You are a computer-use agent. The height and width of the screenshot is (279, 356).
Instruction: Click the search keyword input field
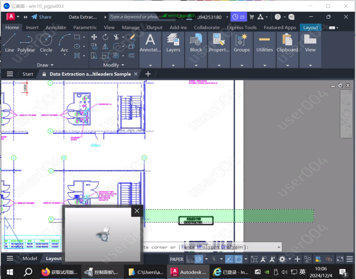[x=134, y=17]
